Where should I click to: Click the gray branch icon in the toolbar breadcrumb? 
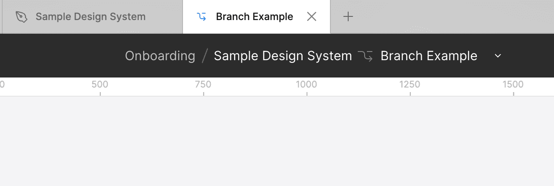pos(365,56)
